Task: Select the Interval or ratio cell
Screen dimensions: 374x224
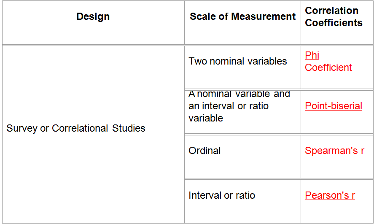Action: click(x=242, y=201)
